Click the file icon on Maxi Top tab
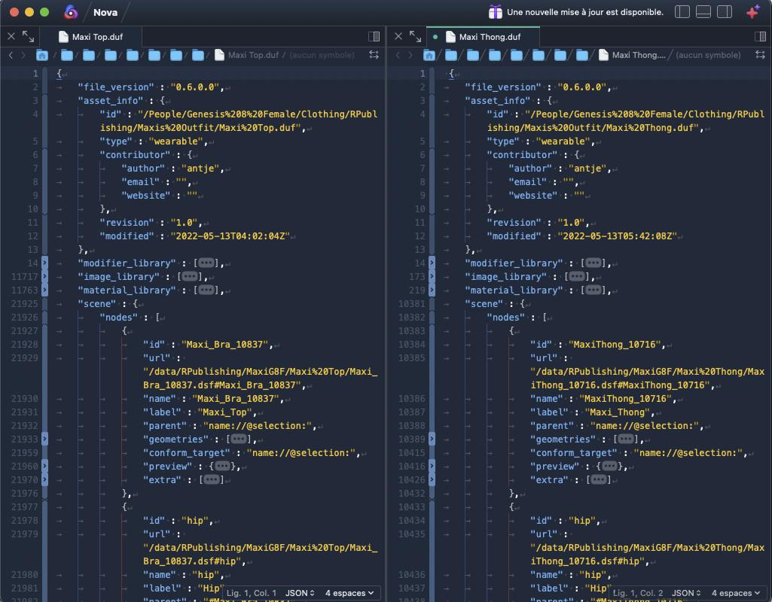Screen dimensions: 772x602 click(x=63, y=37)
